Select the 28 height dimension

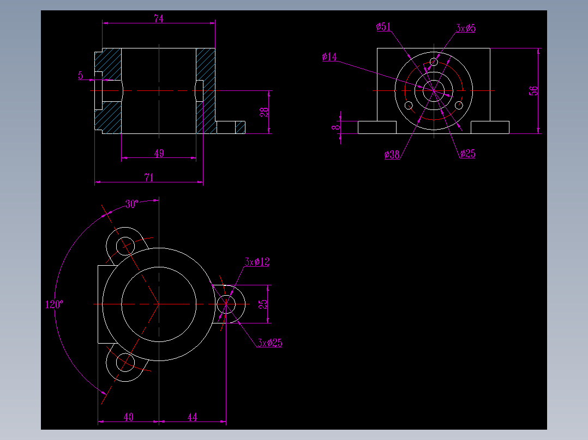point(265,112)
